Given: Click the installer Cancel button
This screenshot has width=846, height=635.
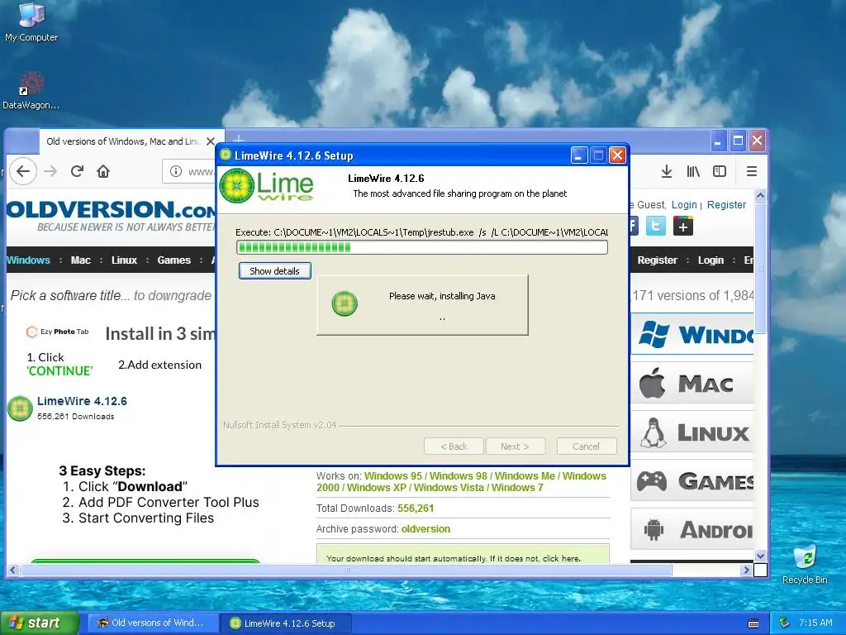Looking at the screenshot, I should (586, 446).
